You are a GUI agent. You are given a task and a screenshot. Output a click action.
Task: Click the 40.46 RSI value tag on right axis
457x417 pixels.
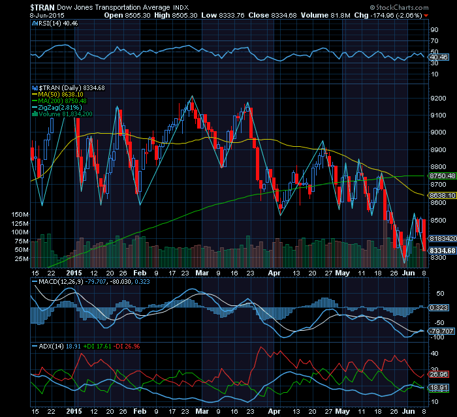pyautogui.click(x=439, y=57)
